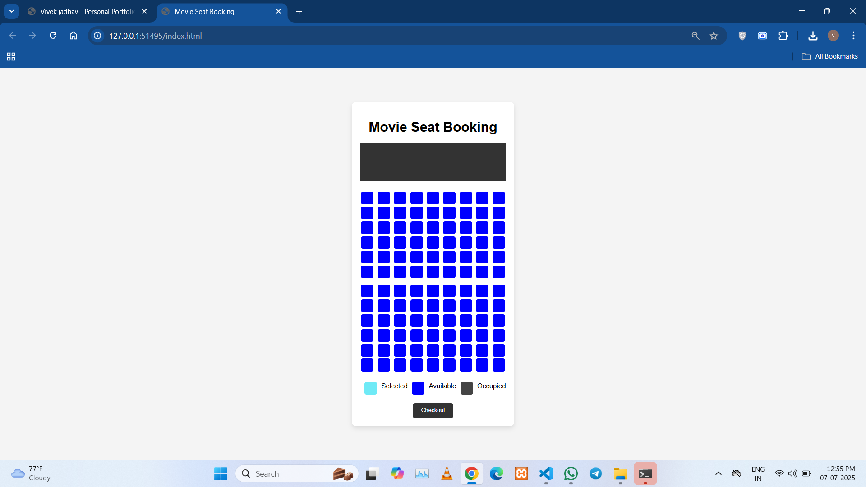Open the browser extensions puzzle icon
Screen dimensions: 866x487
click(783, 36)
